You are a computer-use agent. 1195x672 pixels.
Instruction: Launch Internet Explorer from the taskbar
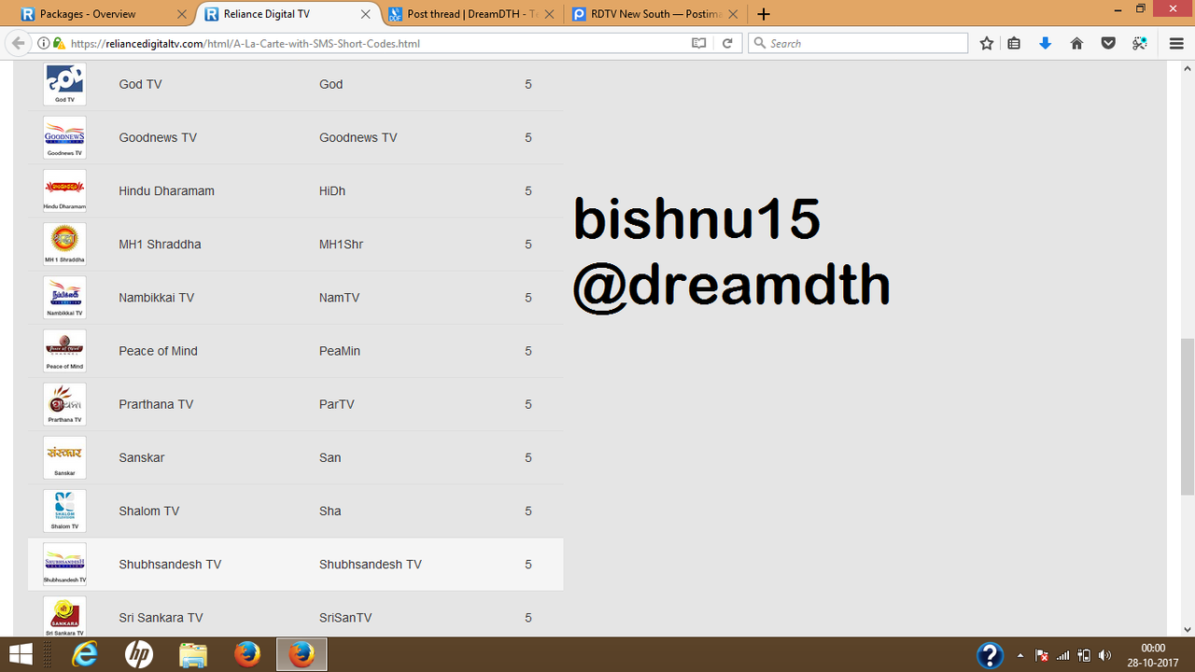pyautogui.click(x=85, y=654)
